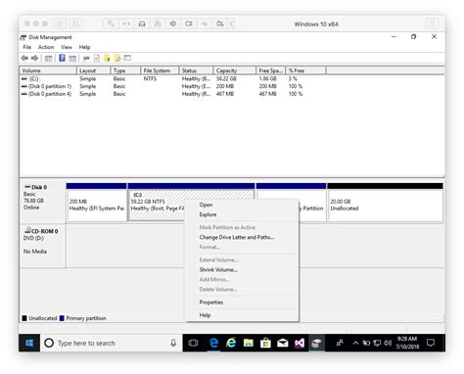Viewport: 464px width, 374px height.
Task: Select the 200 MB EFI System Partition block
Action: 97,202
